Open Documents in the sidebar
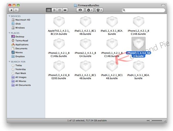This screenshot has height=131, width=173. coord(19,48)
